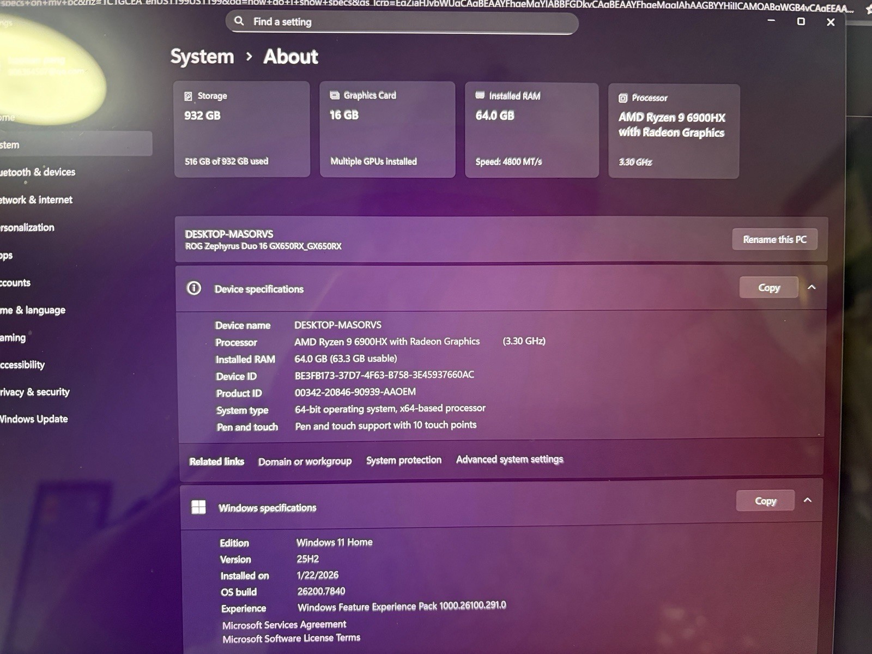872x654 pixels.
Task: Open System protection link
Action: pyautogui.click(x=404, y=460)
